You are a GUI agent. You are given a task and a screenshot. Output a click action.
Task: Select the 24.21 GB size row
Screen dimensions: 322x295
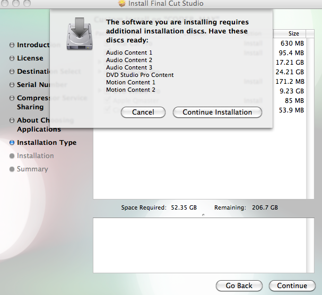click(292, 72)
